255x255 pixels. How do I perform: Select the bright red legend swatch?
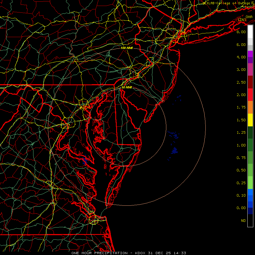tap(250, 95)
